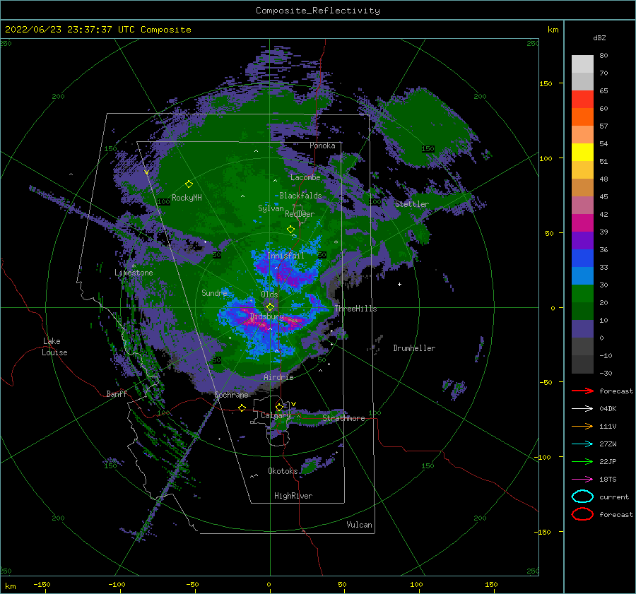Click the yellow diamond marker above Calgary
Viewport: 636px width, 594px height.
279,407
